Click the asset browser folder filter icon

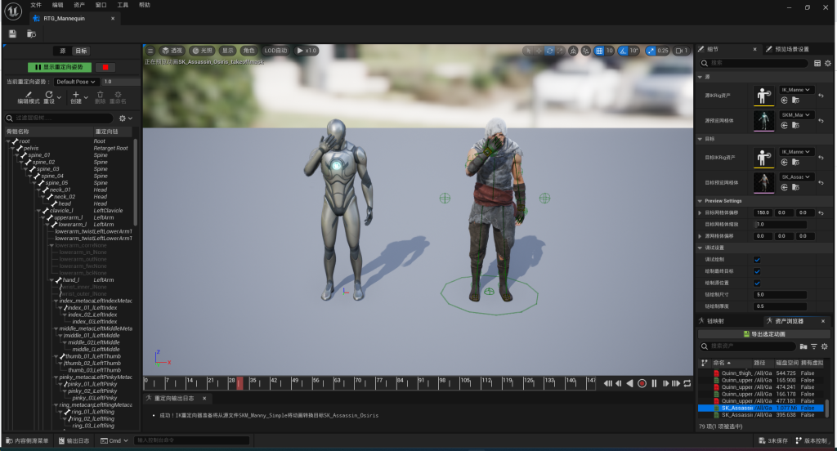pyautogui.click(x=803, y=346)
